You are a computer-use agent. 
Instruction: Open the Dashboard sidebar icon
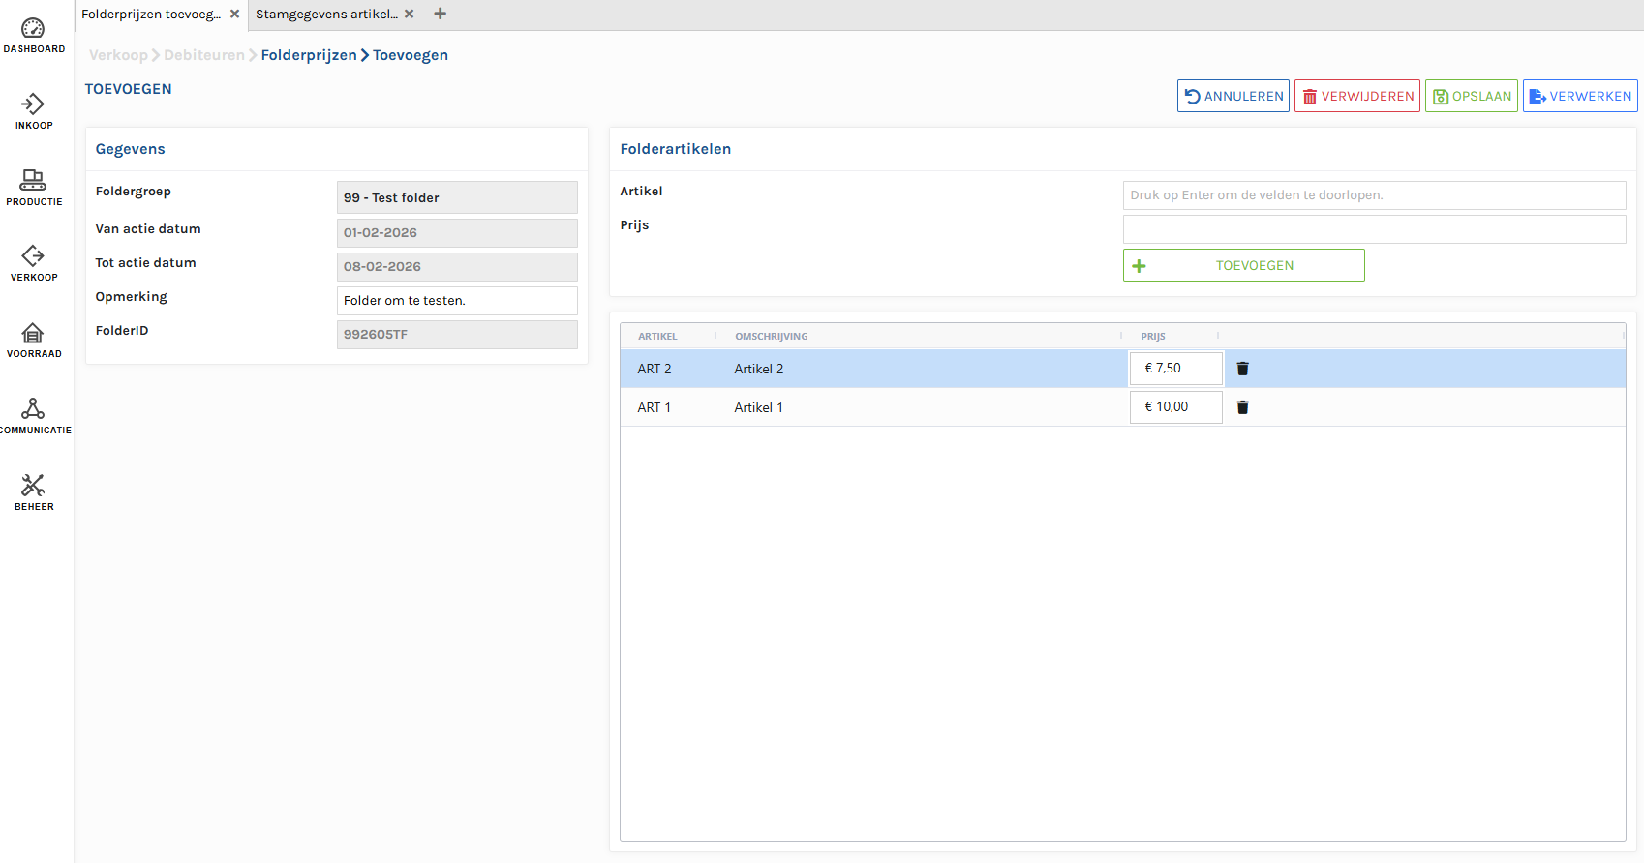(x=33, y=35)
